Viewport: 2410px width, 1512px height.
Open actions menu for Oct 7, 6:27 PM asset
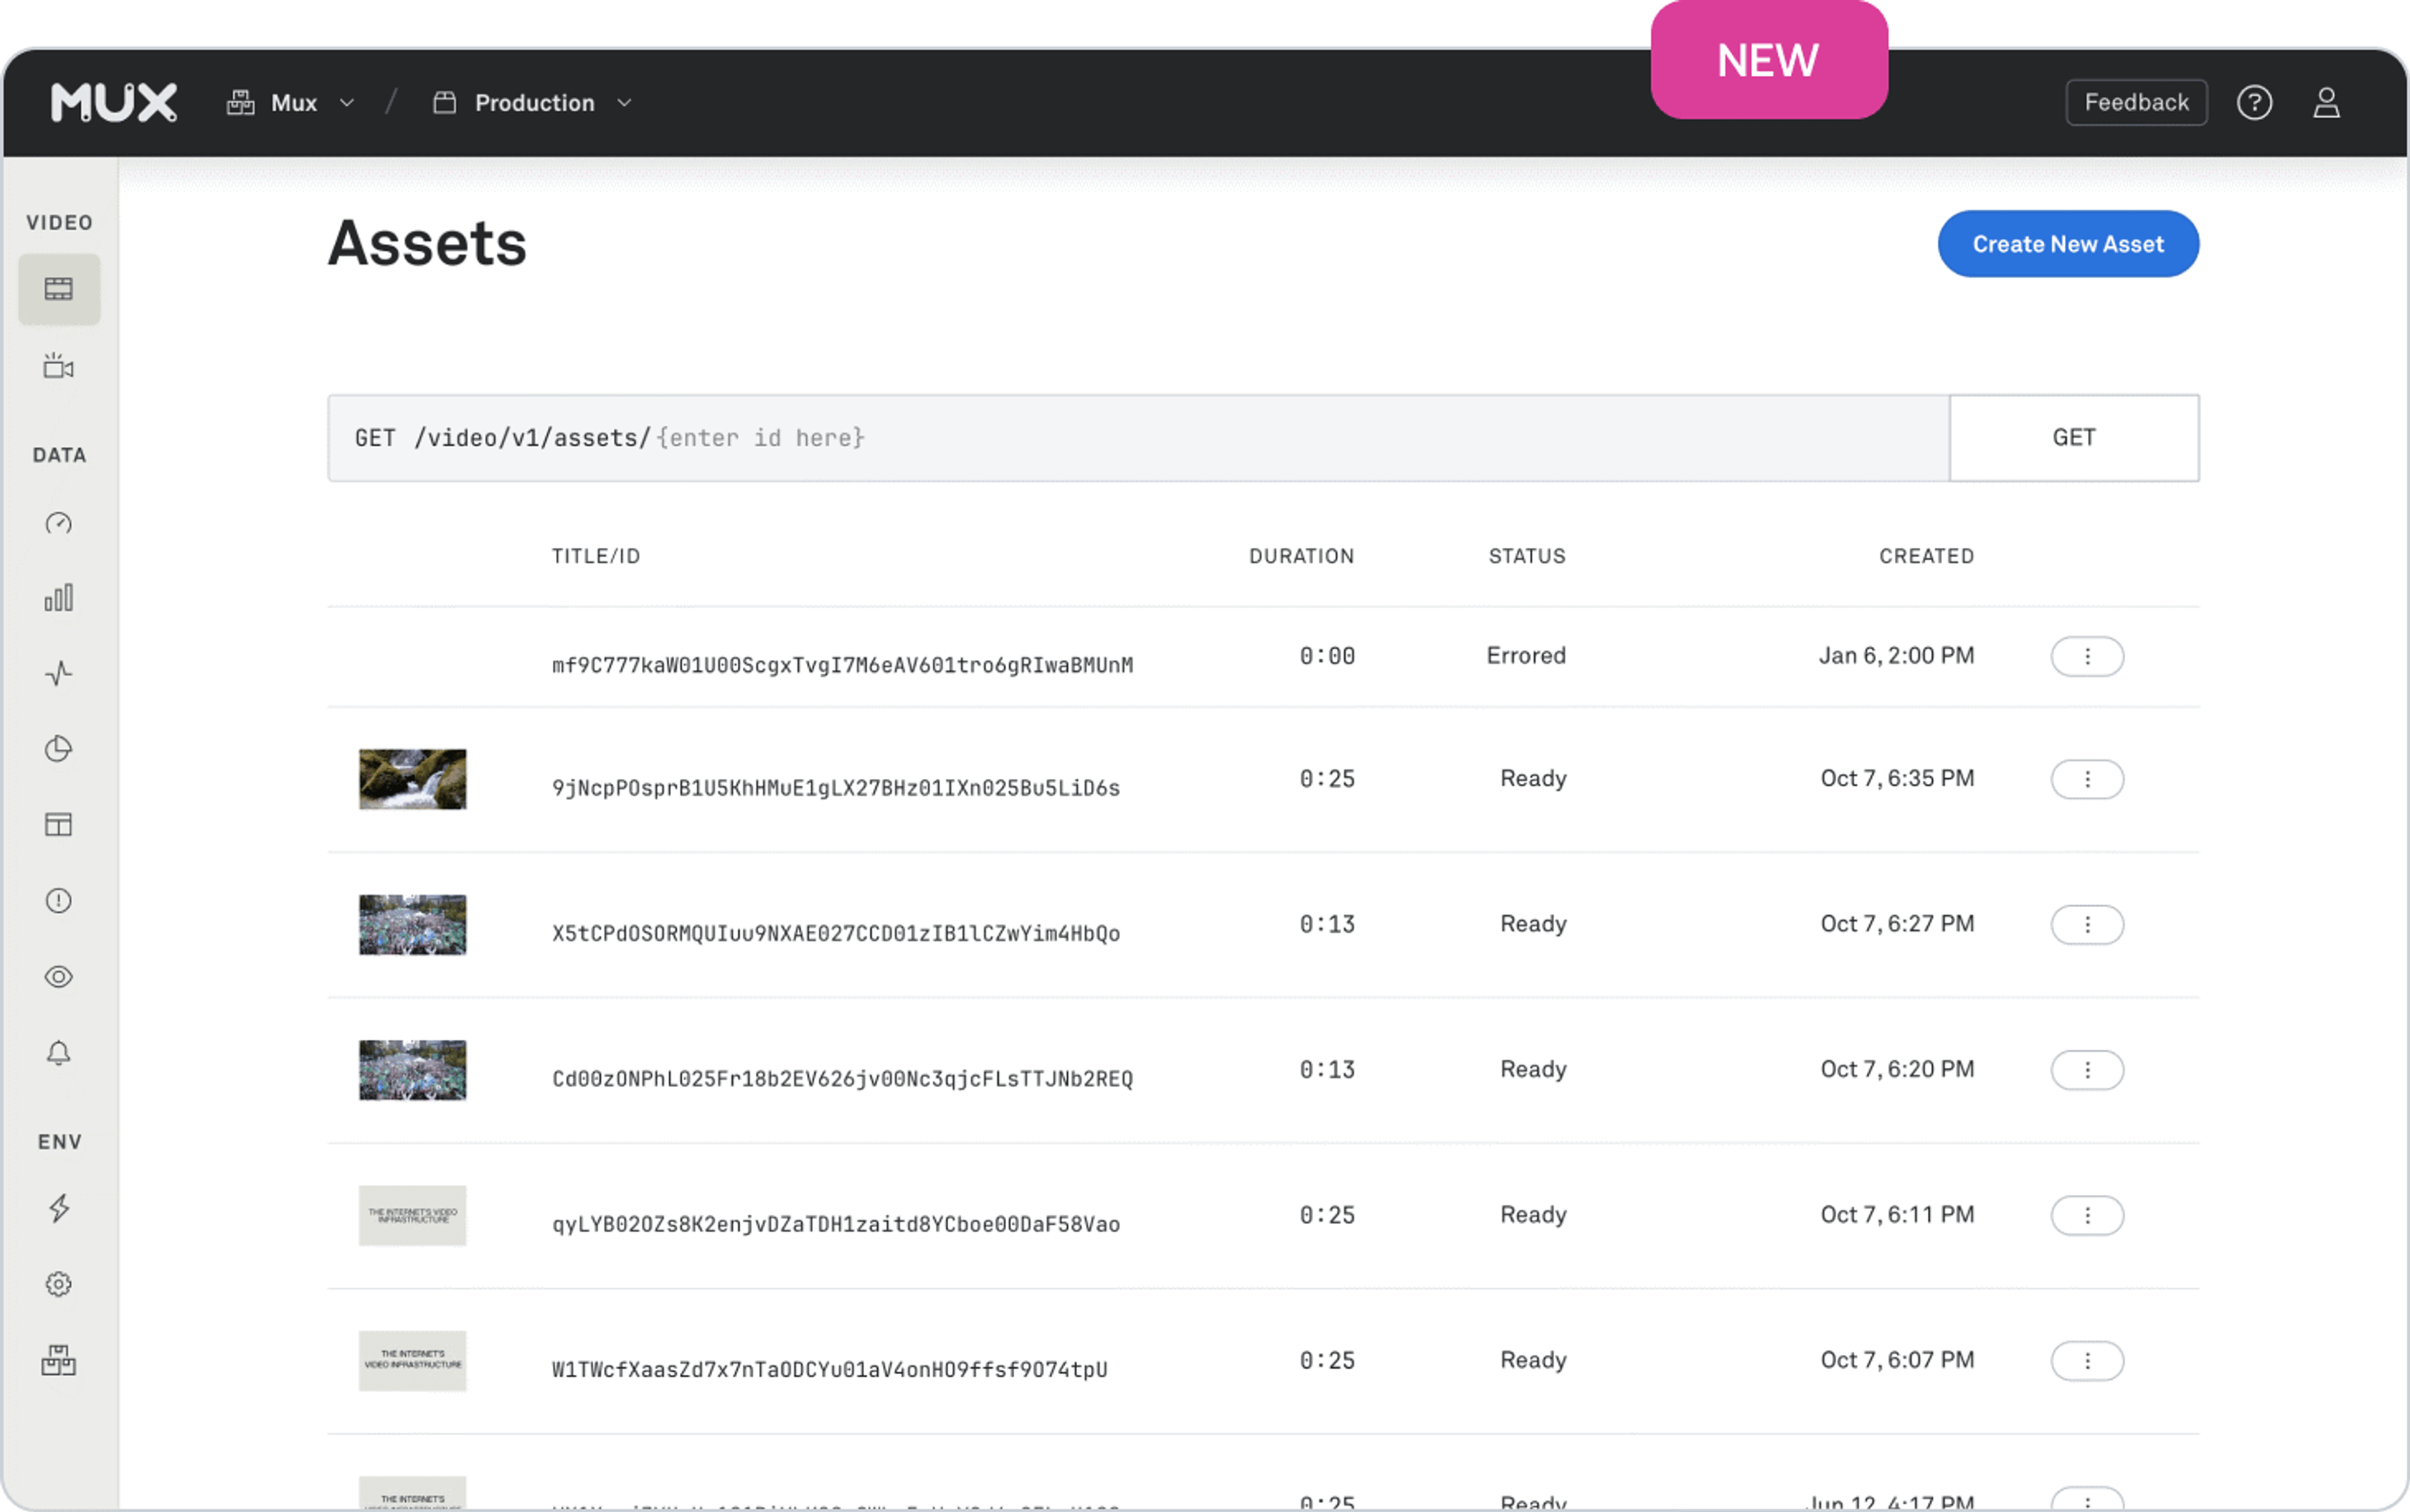tap(2087, 924)
